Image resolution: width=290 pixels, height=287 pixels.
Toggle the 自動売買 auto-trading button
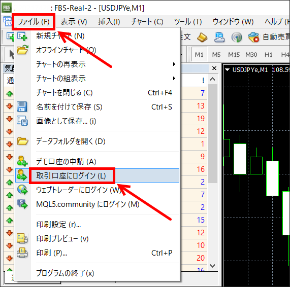tap(269, 37)
